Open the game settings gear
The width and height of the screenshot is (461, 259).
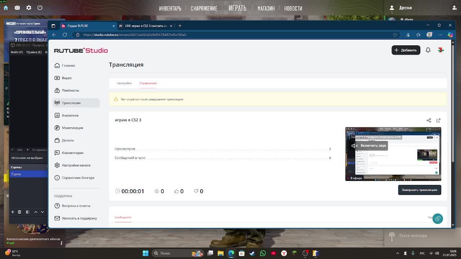tap(29, 8)
